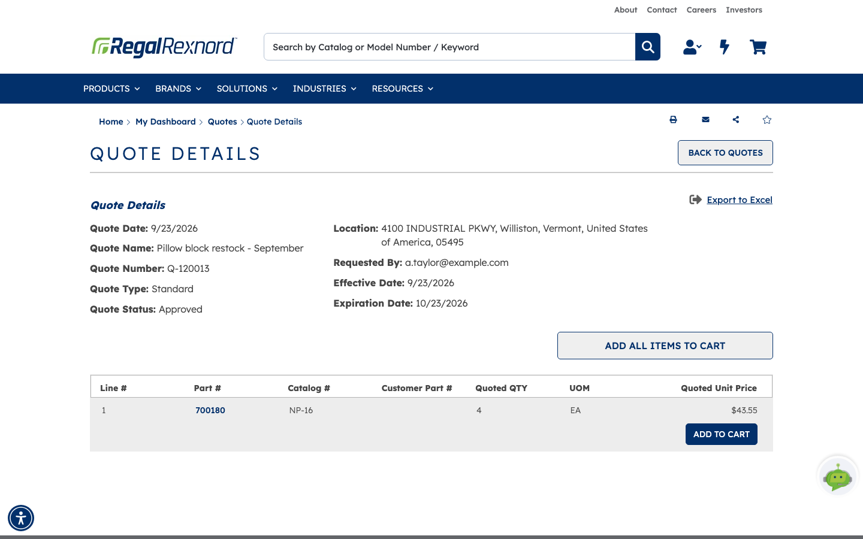863x539 pixels.
Task: Open the user account icon menu
Action: [692, 47]
